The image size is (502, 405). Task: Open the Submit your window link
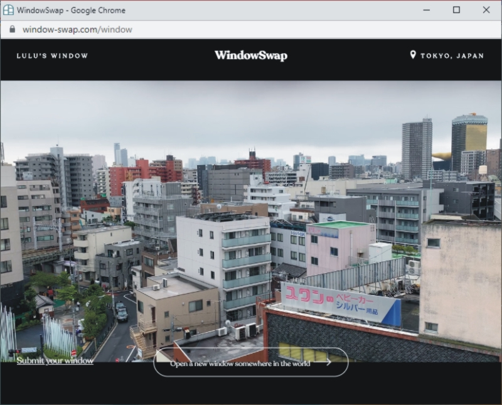tap(55, 361)
